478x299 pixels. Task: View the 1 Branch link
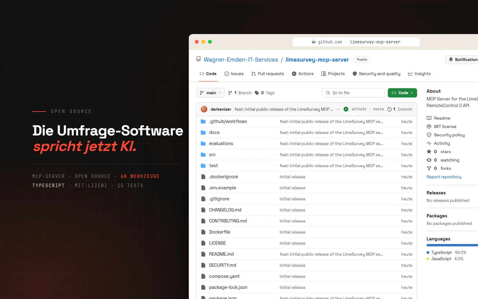(x=240, y=93)
